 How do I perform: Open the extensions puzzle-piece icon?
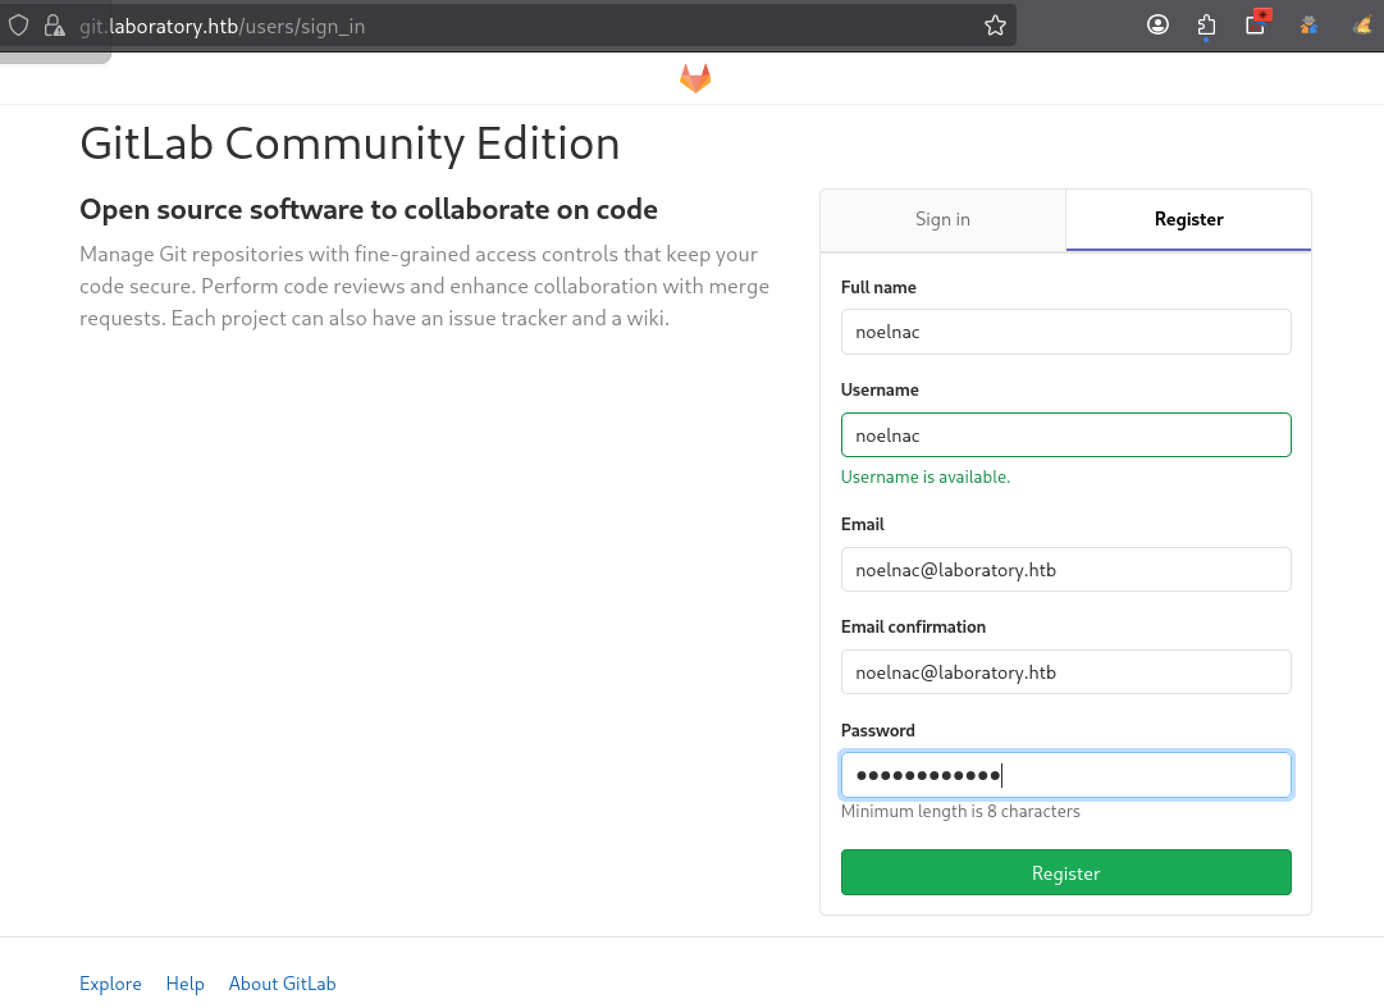tap(1206, 26)
